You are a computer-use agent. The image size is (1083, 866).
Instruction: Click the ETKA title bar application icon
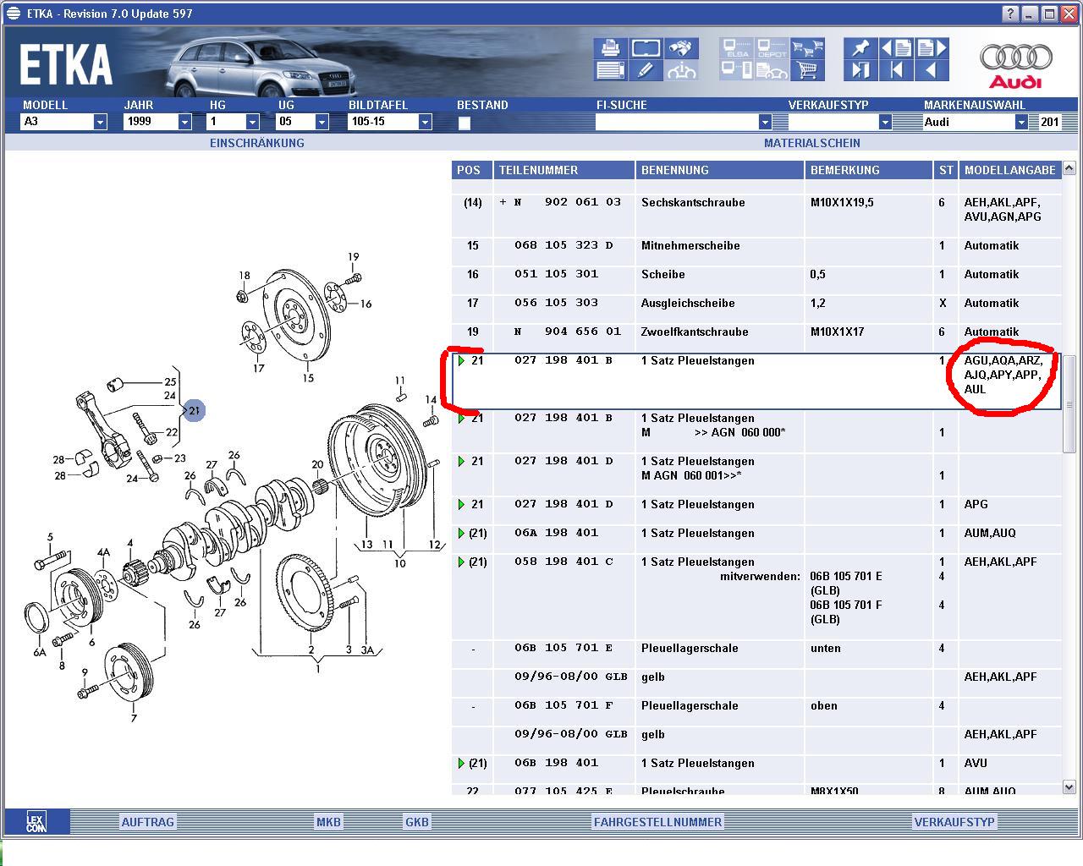pyautogui.click(x=12, y=14)
